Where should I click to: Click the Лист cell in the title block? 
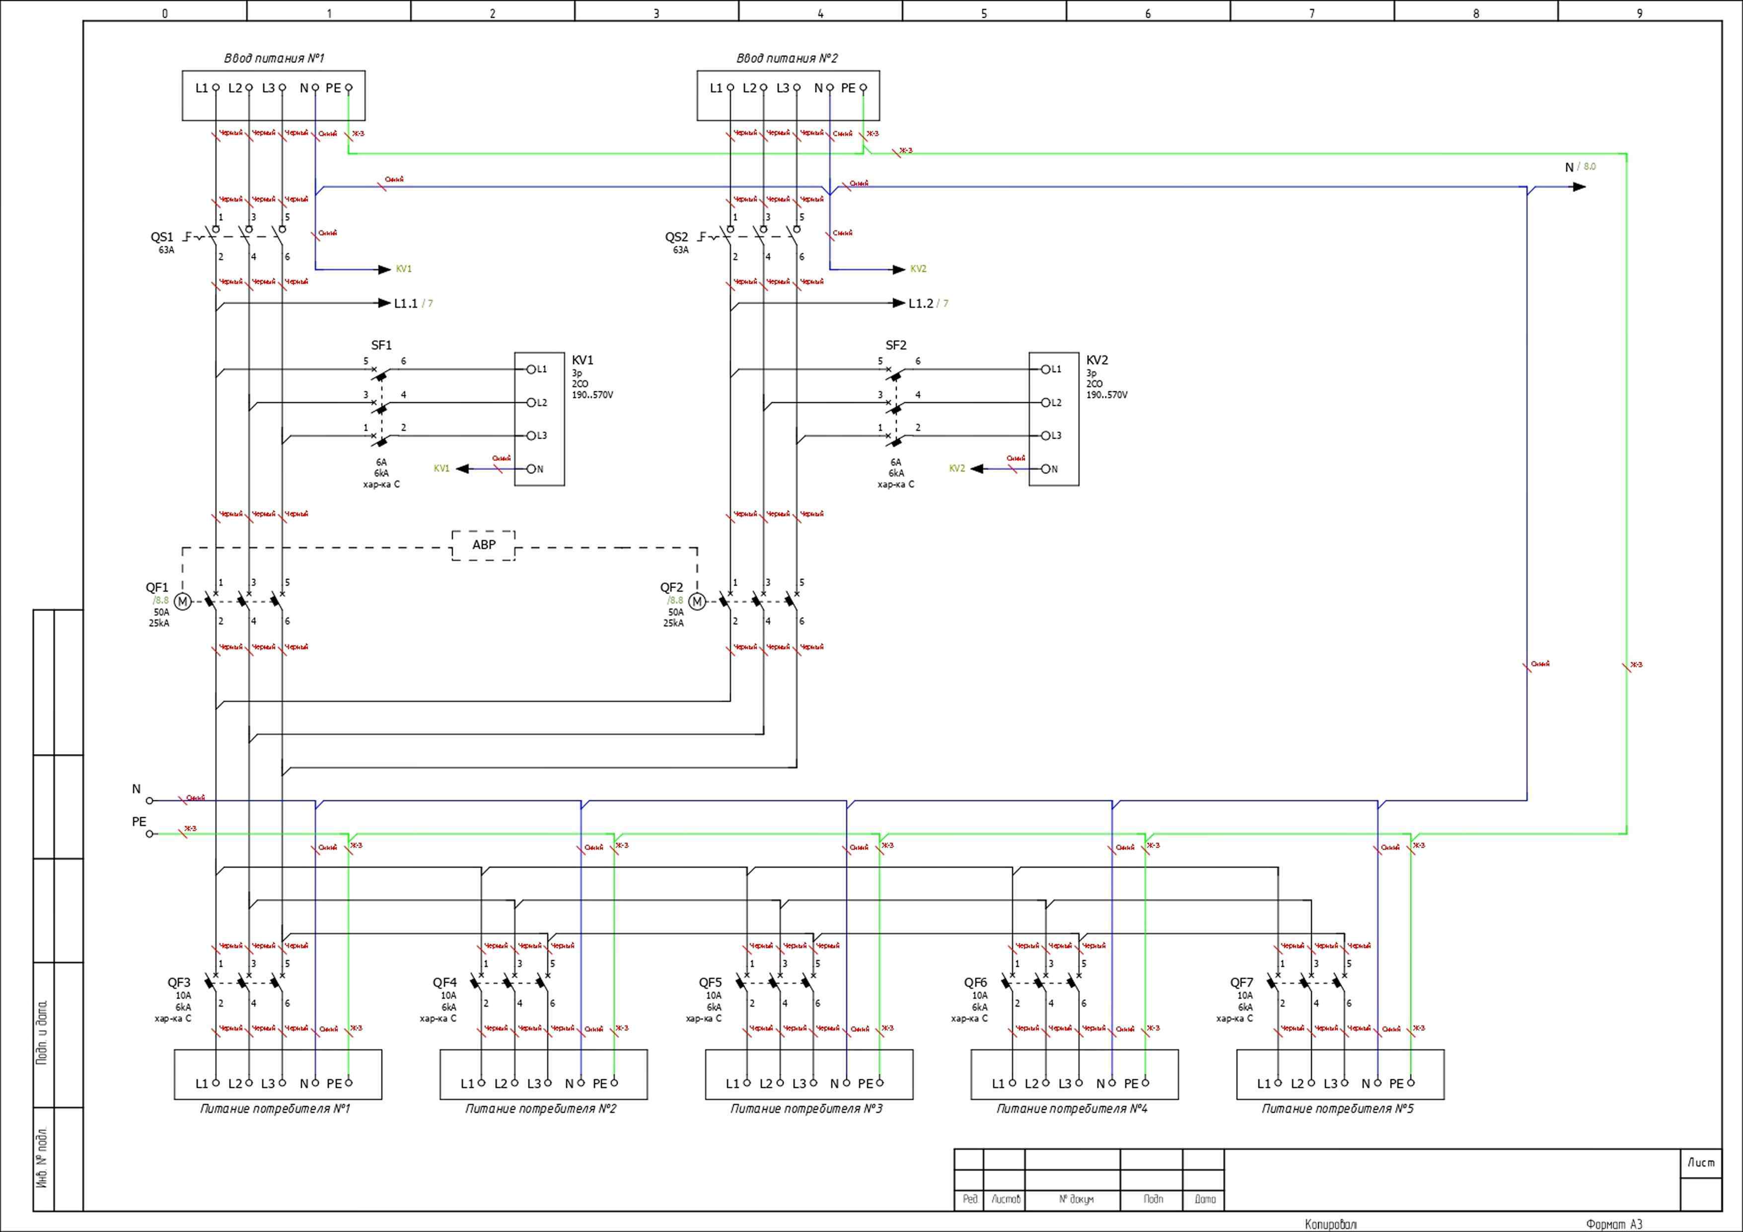point(1700,1162)
